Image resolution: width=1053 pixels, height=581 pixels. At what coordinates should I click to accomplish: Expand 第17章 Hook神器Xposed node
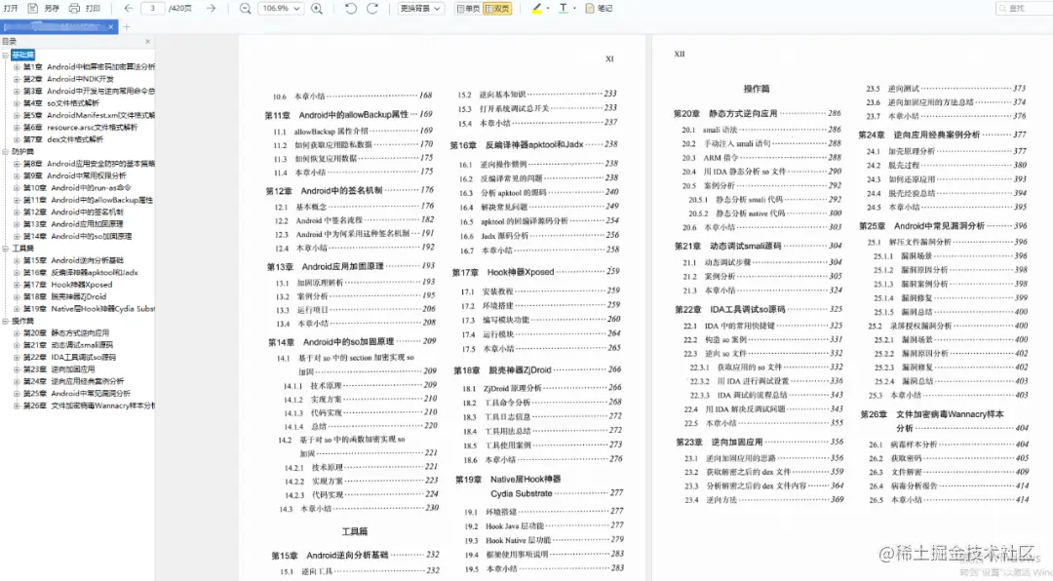coord(17,285)
